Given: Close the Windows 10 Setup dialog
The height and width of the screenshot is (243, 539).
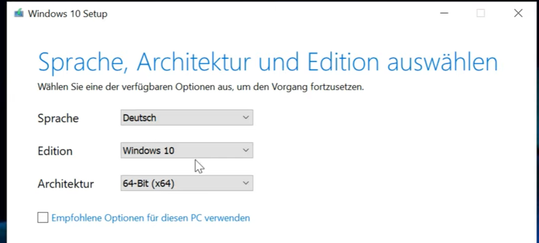Looking at the screenshot, I should pos(518,13).
